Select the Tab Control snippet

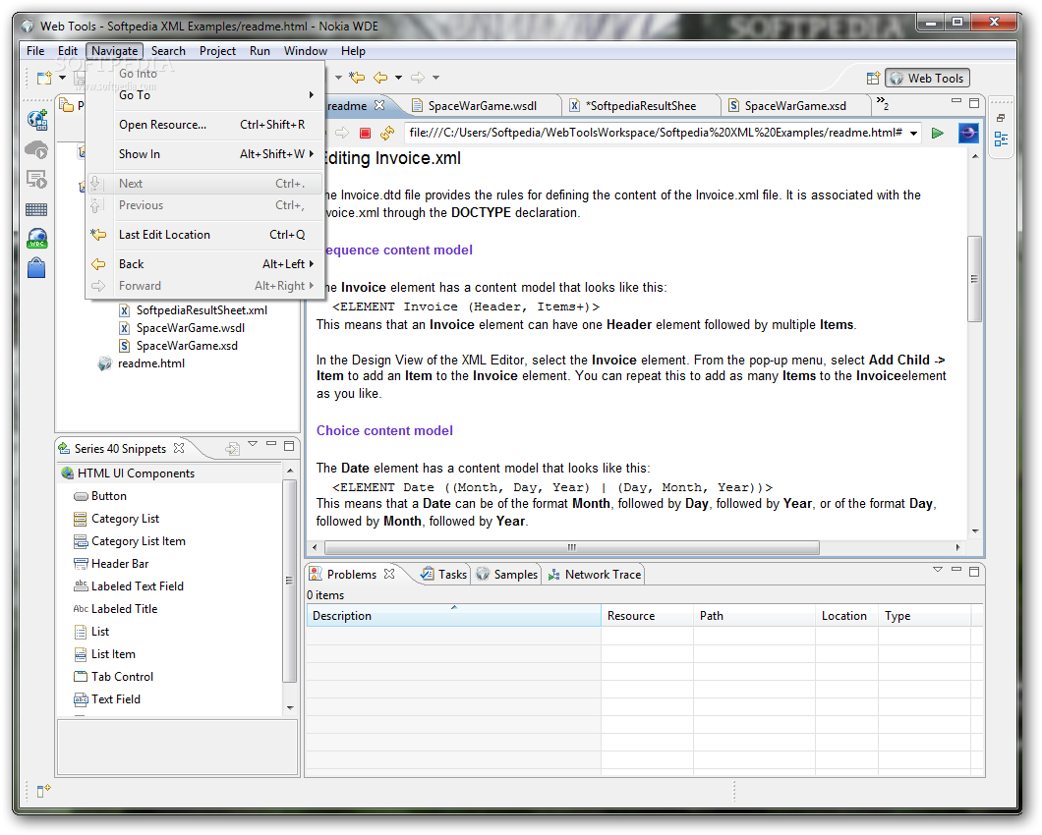pos(122,677)
